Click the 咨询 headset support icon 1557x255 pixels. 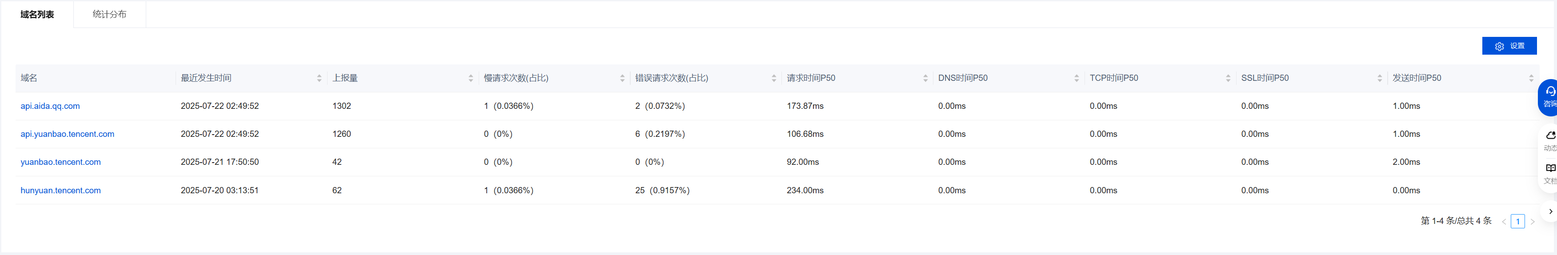[1549, 96]
